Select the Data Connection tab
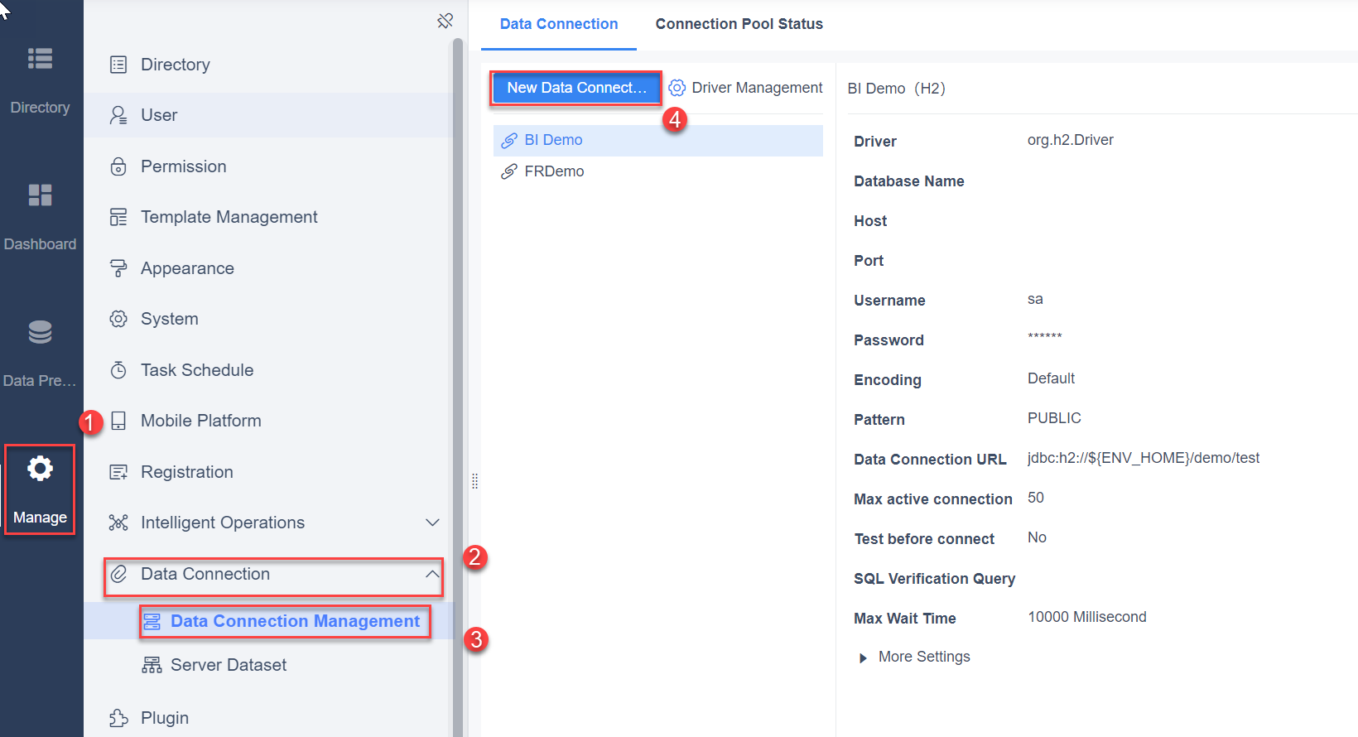Image resolution: width=1358 pixels, height=737 pixels. (x=559, y=24)
